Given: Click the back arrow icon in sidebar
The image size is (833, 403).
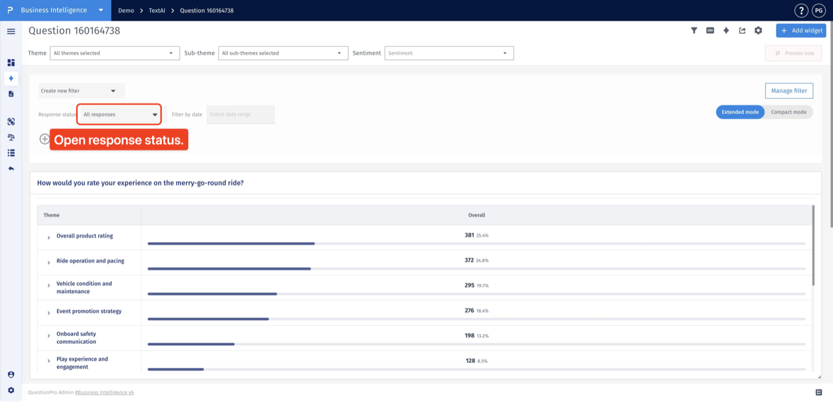Looking at the screenshot, I should [x=11, y=169].
